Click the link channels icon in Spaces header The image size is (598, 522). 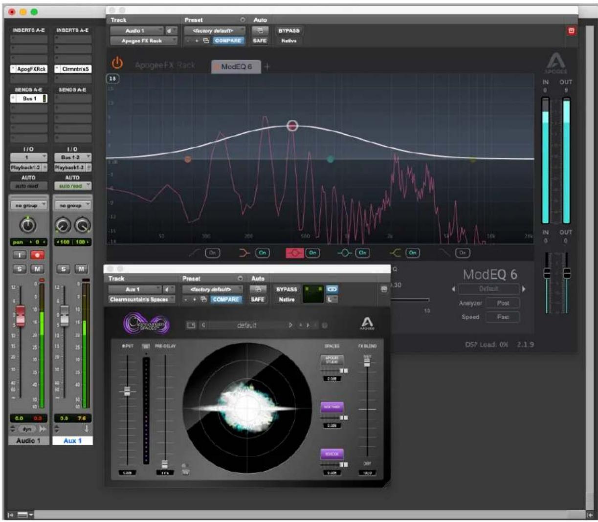(332, 289)
